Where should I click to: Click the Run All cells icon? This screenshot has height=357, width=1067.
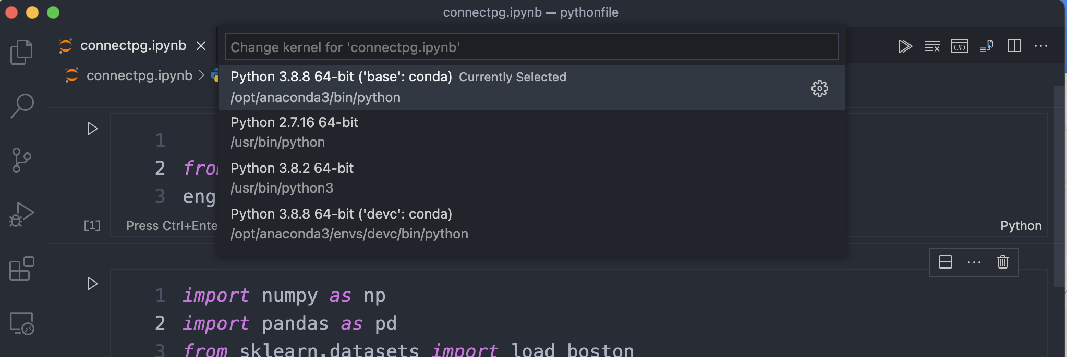coord(905,46)
